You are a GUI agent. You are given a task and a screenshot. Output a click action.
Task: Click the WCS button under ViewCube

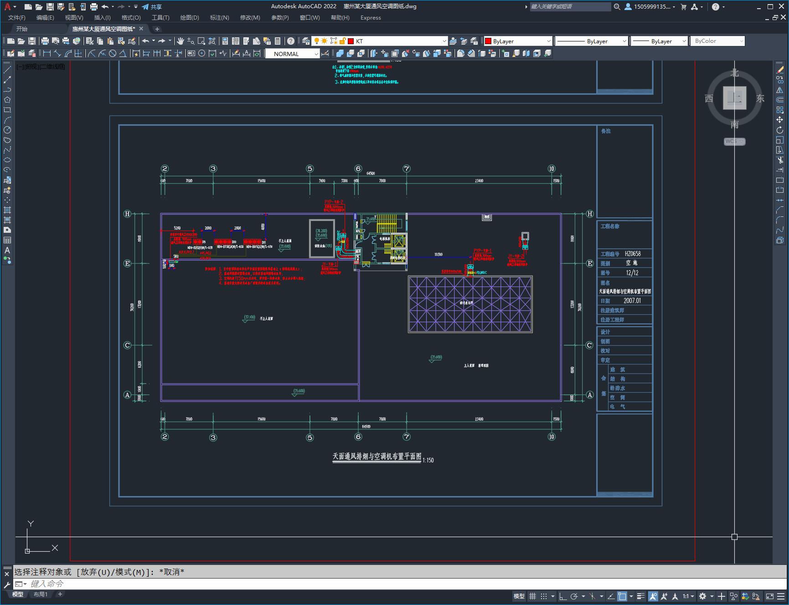pos(734,141)
